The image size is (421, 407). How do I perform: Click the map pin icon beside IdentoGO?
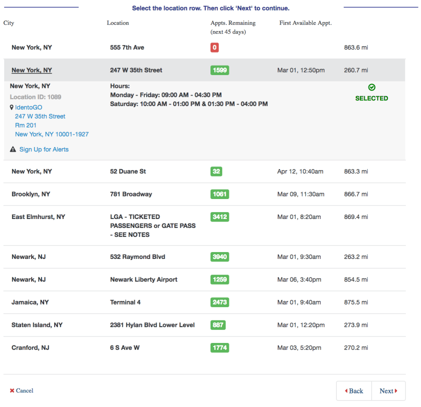point(12,108)
